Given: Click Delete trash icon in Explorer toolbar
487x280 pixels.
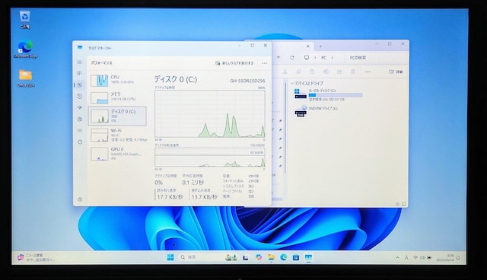Looking at the screenshot, I should tap(353, 72).
